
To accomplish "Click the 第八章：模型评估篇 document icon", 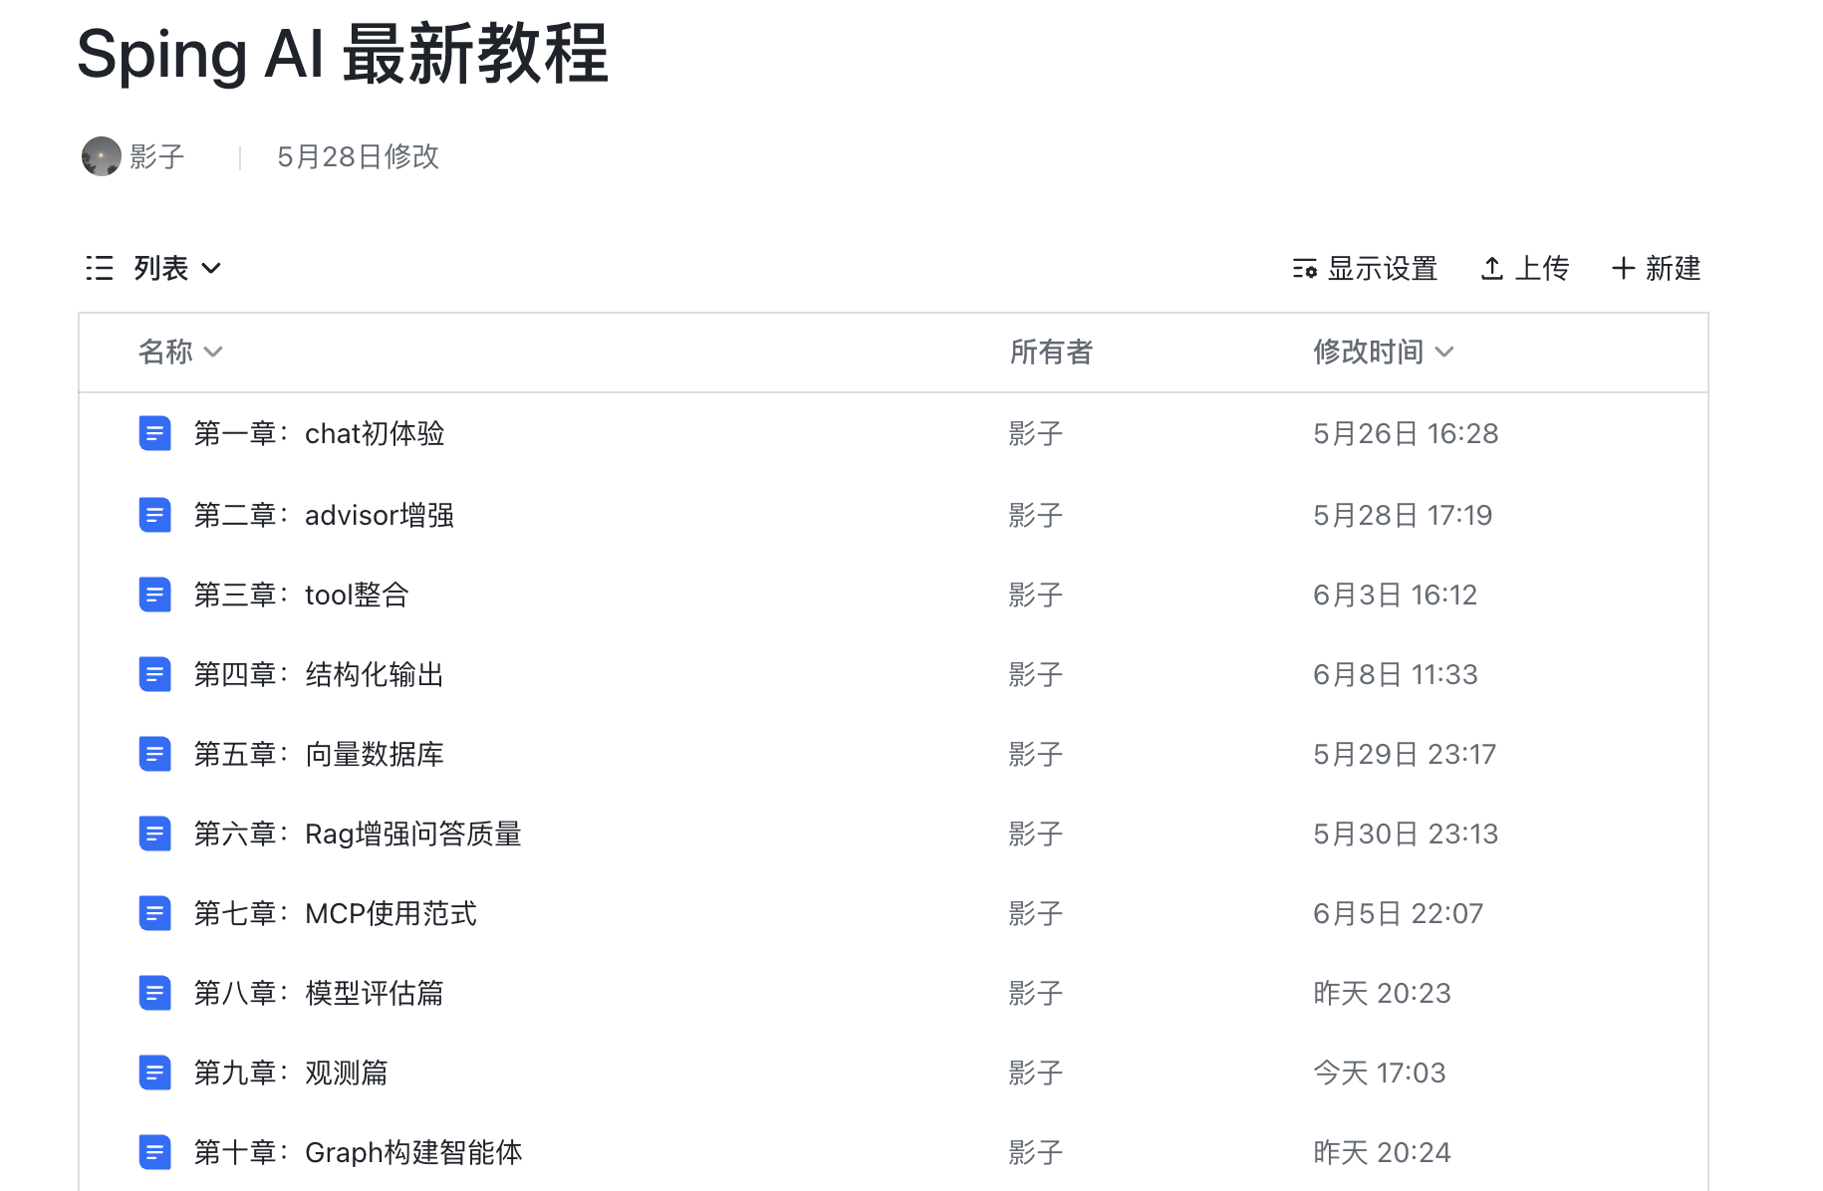I will pyautogui.click(x=155, y=993).
